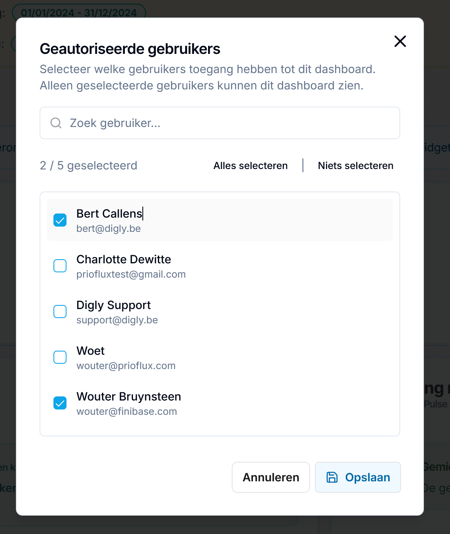Cancel with the Annuleren button
450x534 pixels.
271,477
